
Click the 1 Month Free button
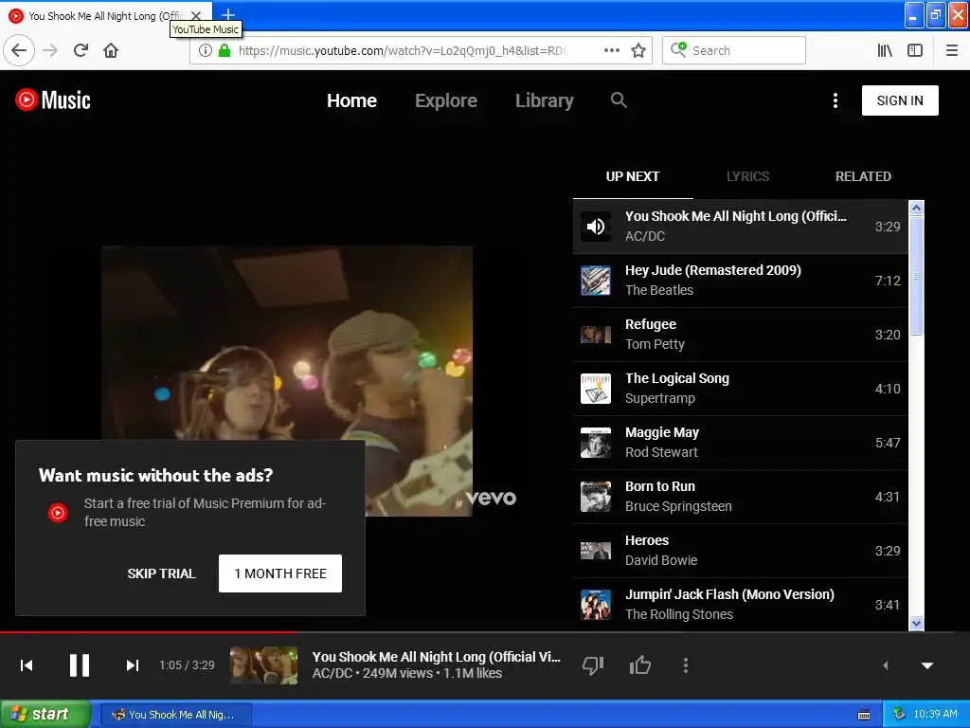tap(280, 573)
